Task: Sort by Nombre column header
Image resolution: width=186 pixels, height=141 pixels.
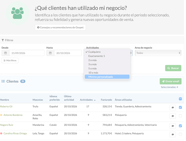Action: (5, 100)
